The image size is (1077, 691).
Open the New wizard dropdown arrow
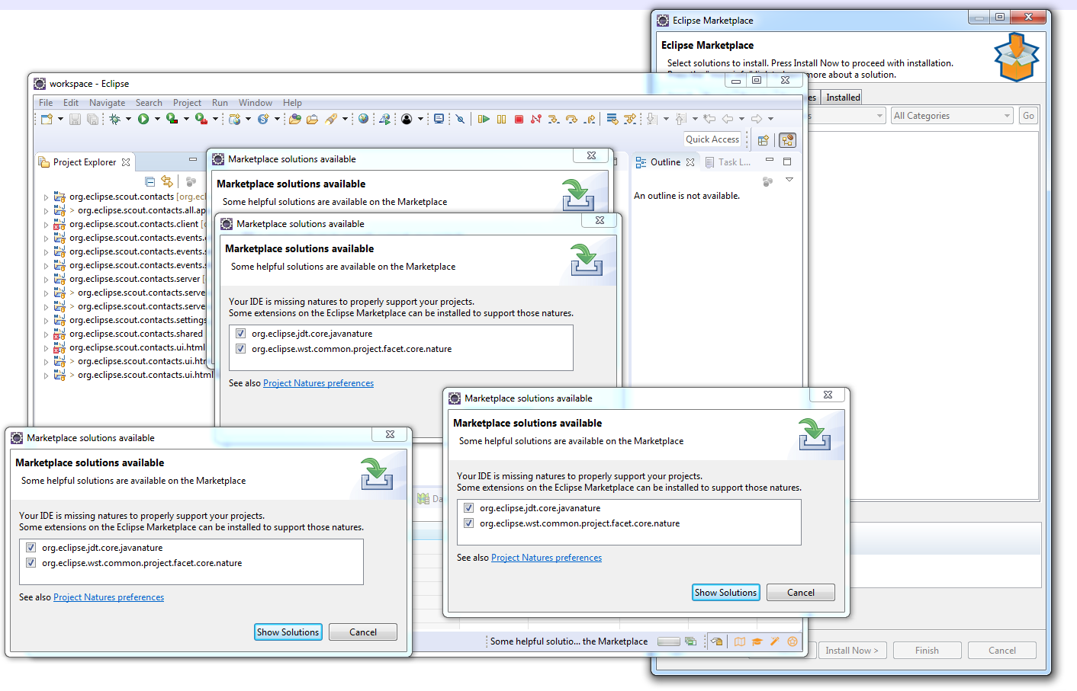(60, 119)
